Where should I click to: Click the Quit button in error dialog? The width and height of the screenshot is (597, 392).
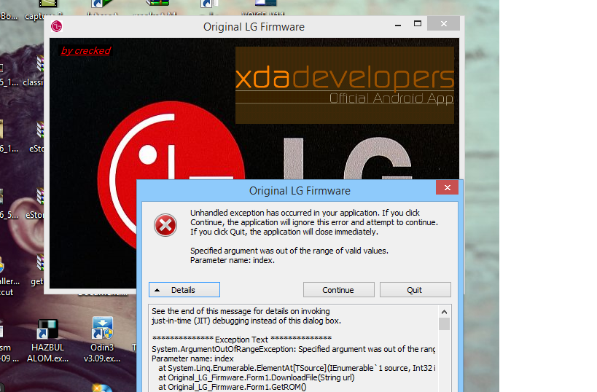pyautogui.click(x=415, y=290)
